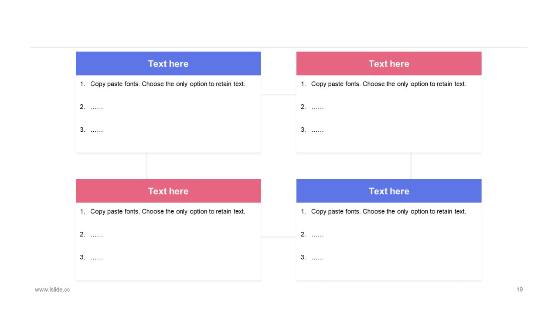The height and width of the screenshot is (313, 558).
Task: Click item 2 ellipsis in bottom-left box
Action: point(97,235)
